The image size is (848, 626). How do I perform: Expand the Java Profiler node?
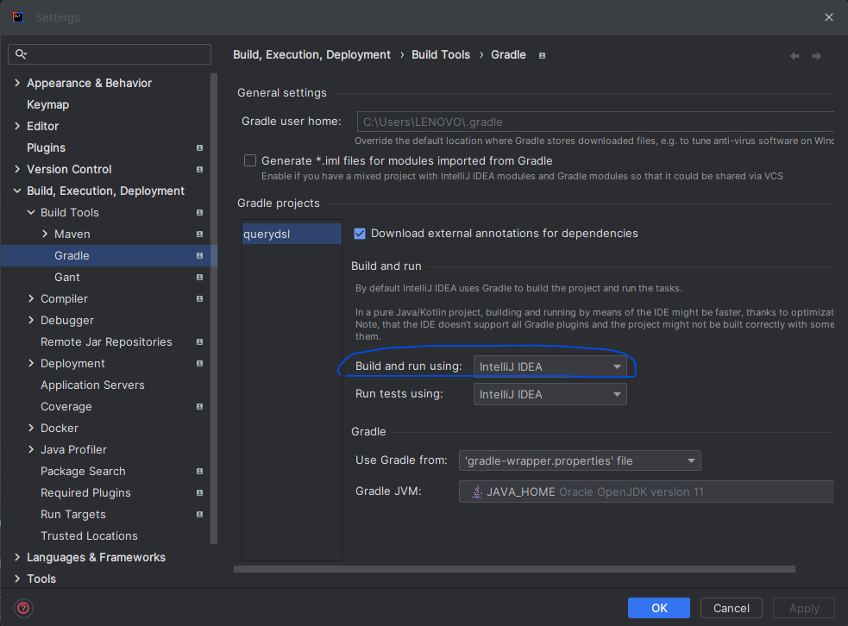[31, 450]
